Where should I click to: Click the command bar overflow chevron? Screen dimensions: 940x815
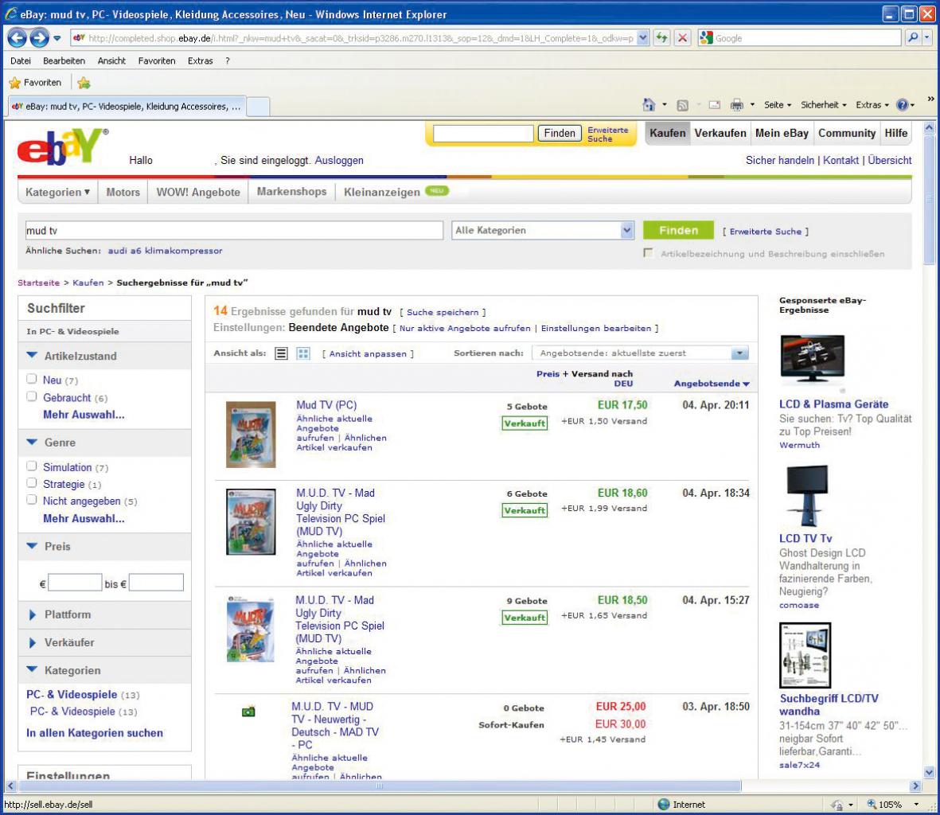(930, 99)
